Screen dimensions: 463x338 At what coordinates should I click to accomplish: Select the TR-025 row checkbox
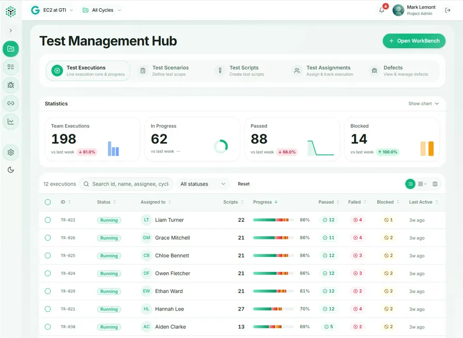pos(48,256)
